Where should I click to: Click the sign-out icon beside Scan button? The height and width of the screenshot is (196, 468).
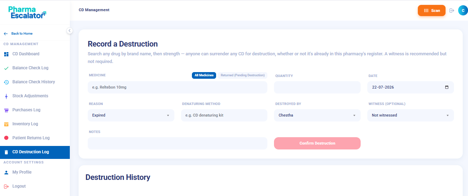pyautogui.click(x=452, y=10)
